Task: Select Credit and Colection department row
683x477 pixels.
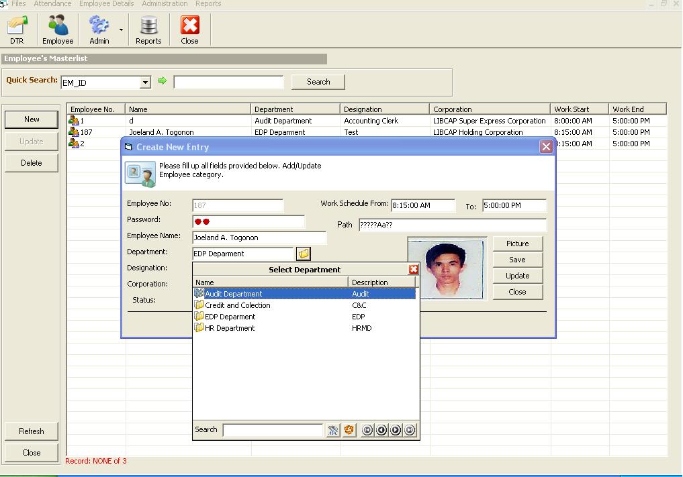Action: (238, 305)
